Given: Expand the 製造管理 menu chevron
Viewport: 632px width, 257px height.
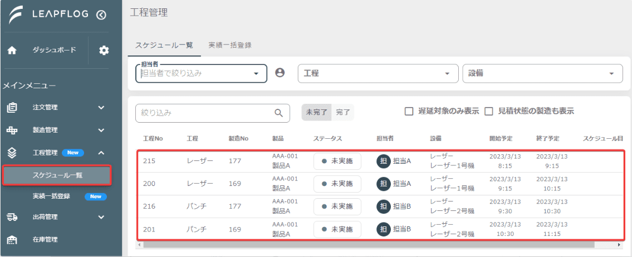Looking at the screenshot, I should (x=101, y=130).
